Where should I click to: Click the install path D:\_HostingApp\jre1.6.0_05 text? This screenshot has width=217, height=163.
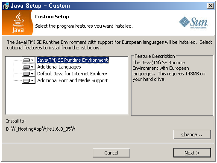tap(41, 129)
